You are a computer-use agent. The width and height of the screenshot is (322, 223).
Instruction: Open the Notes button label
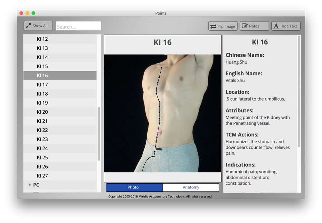pyautogui.click(x=254, y=26)
